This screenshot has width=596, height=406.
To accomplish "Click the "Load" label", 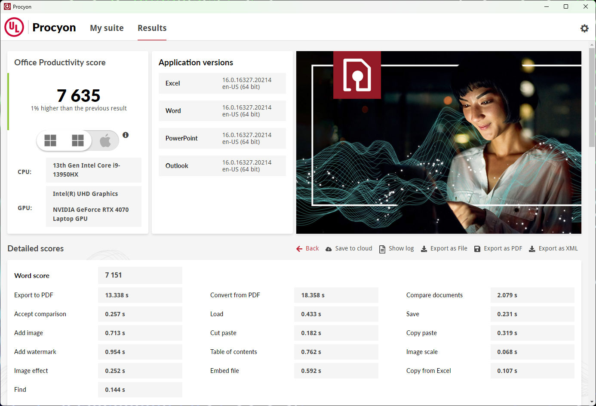I will tap(217, 314).
